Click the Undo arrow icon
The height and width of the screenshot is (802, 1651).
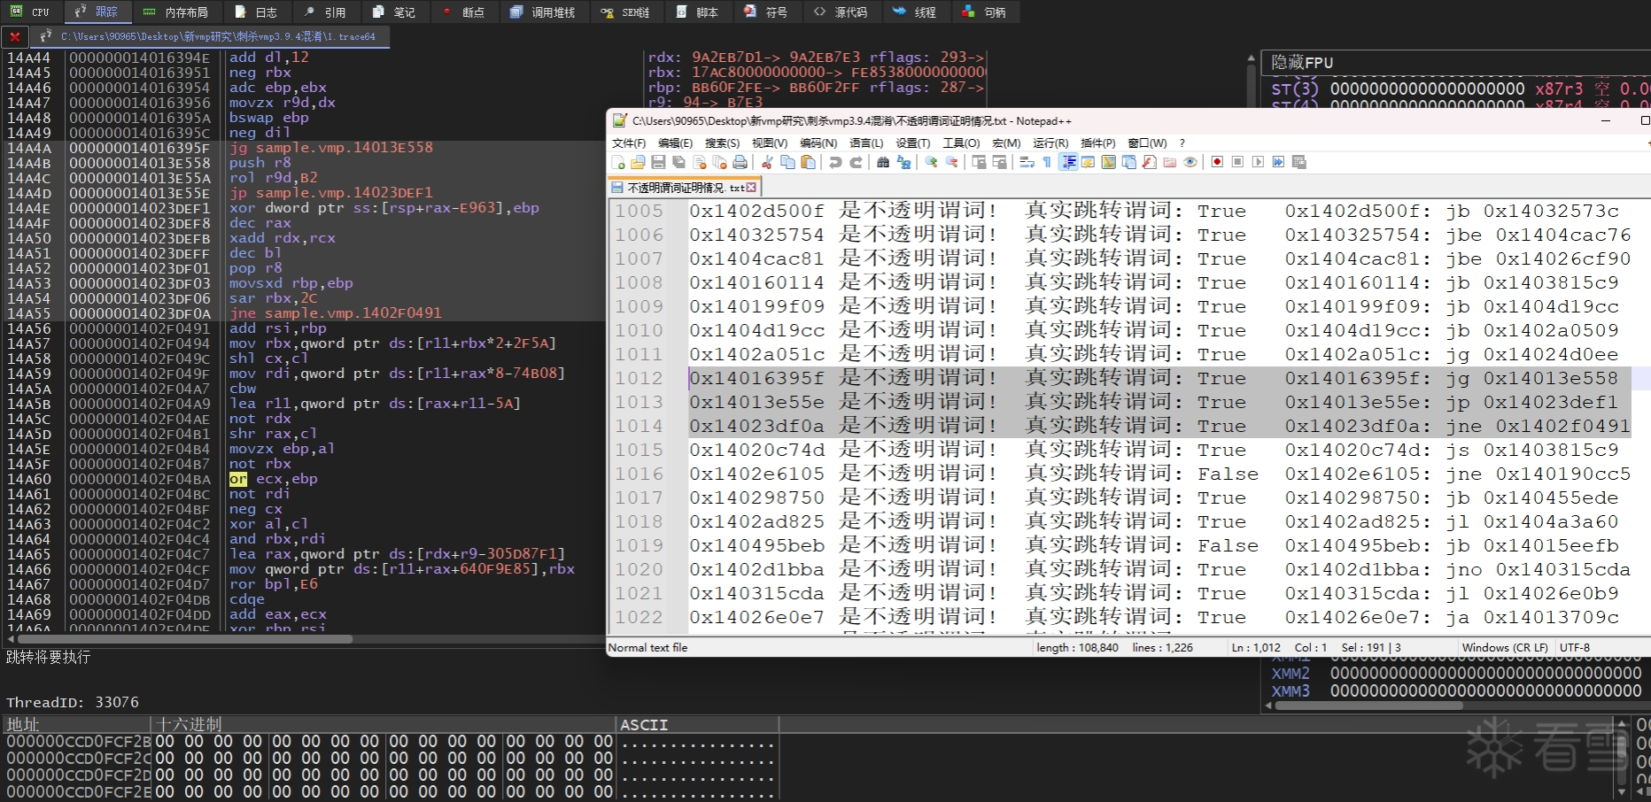coord(835,162)
